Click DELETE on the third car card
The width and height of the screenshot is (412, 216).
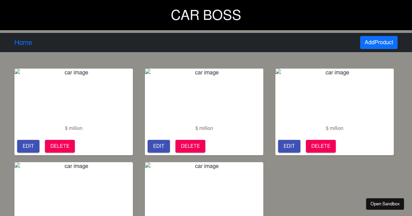tap(321, 146)
